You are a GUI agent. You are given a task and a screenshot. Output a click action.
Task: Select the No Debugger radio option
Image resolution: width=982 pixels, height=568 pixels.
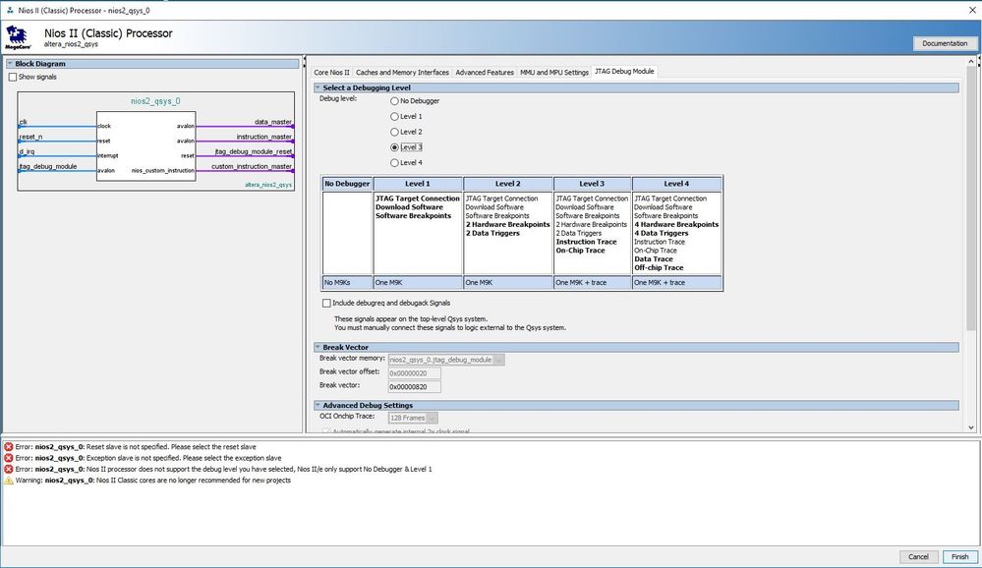(x=395, y=101)
